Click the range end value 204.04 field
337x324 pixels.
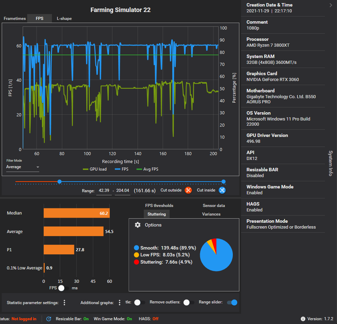[122, 190]
